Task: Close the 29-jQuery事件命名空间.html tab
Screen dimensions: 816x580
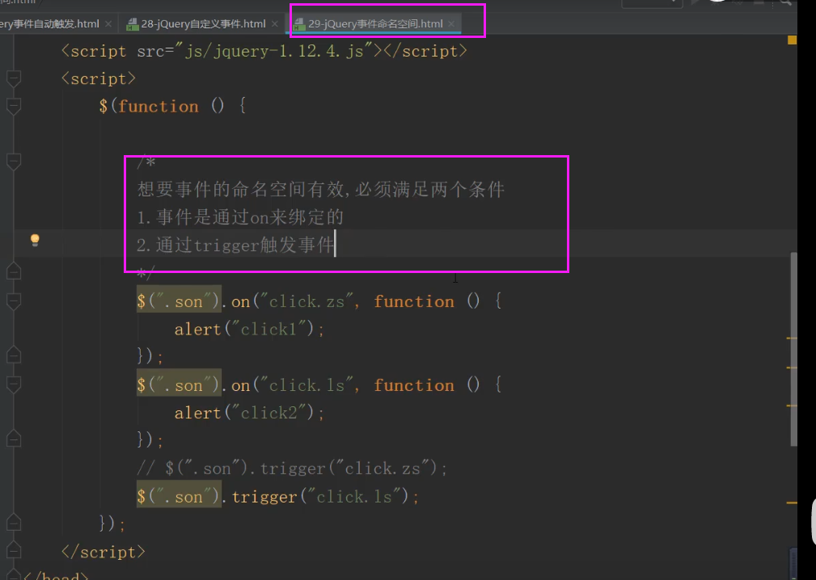Action: pyautogui.click(x=451, y=24)
